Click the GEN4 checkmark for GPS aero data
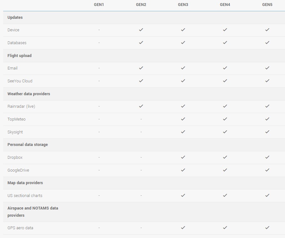The width and height of the screenshot is (285, 238). (x=225, y=227)
